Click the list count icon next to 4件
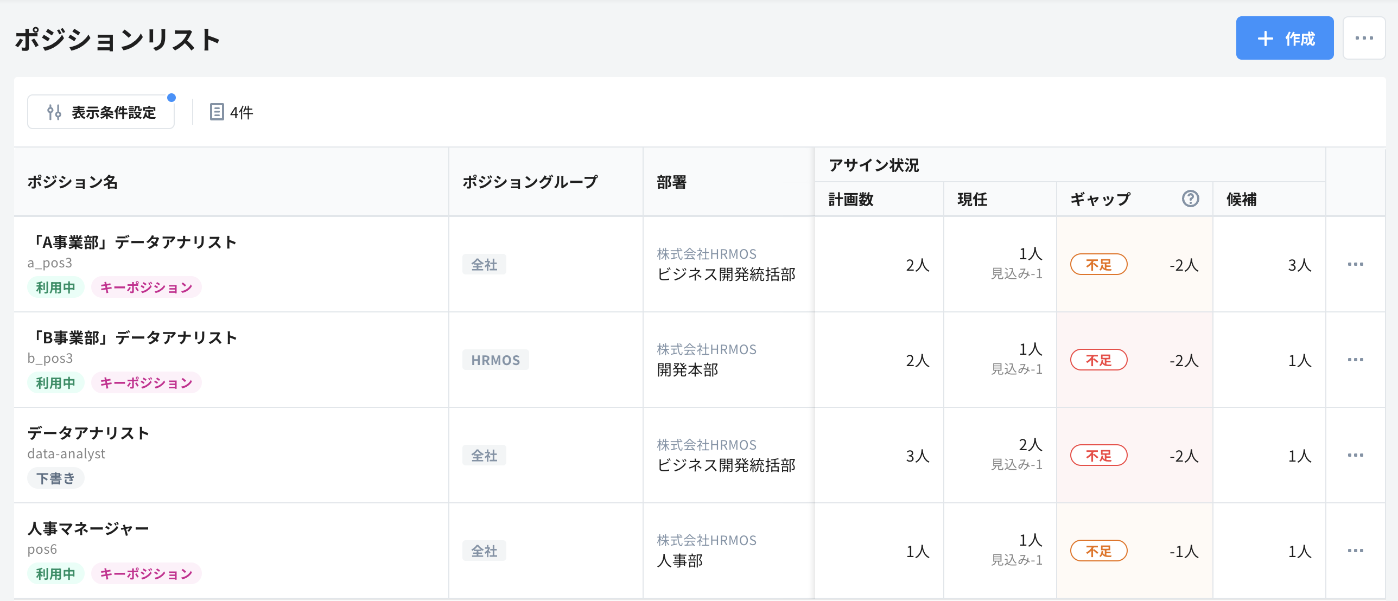The image size is (1398, 601). (217, 112)
